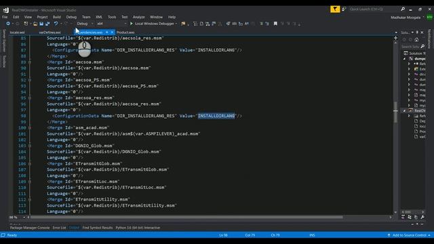Click the editor split window icon
Screen dimensions: 434x244
(x=396, y=38)
